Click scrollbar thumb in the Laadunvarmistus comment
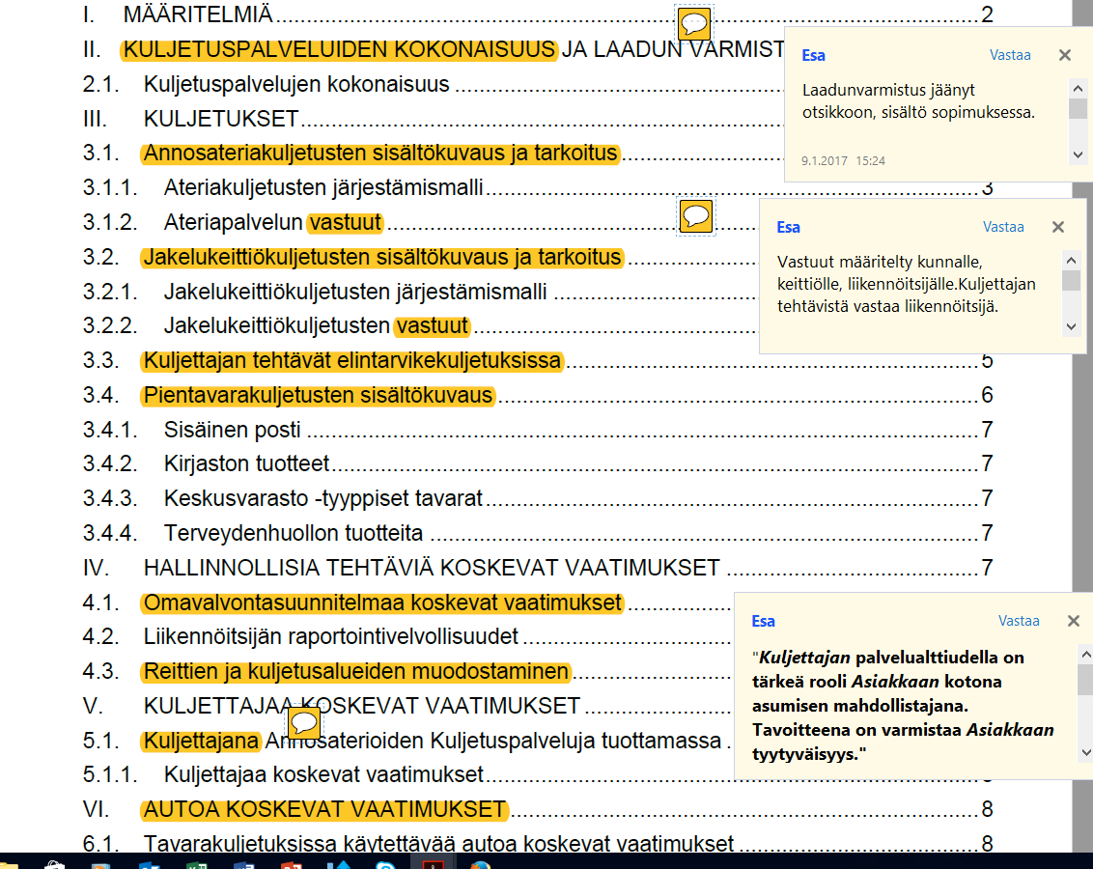Viewport: 1093px width, 869px height. tap(1078, 109)
